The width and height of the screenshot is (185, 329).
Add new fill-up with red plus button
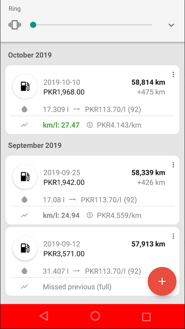(x=162, y=281)
